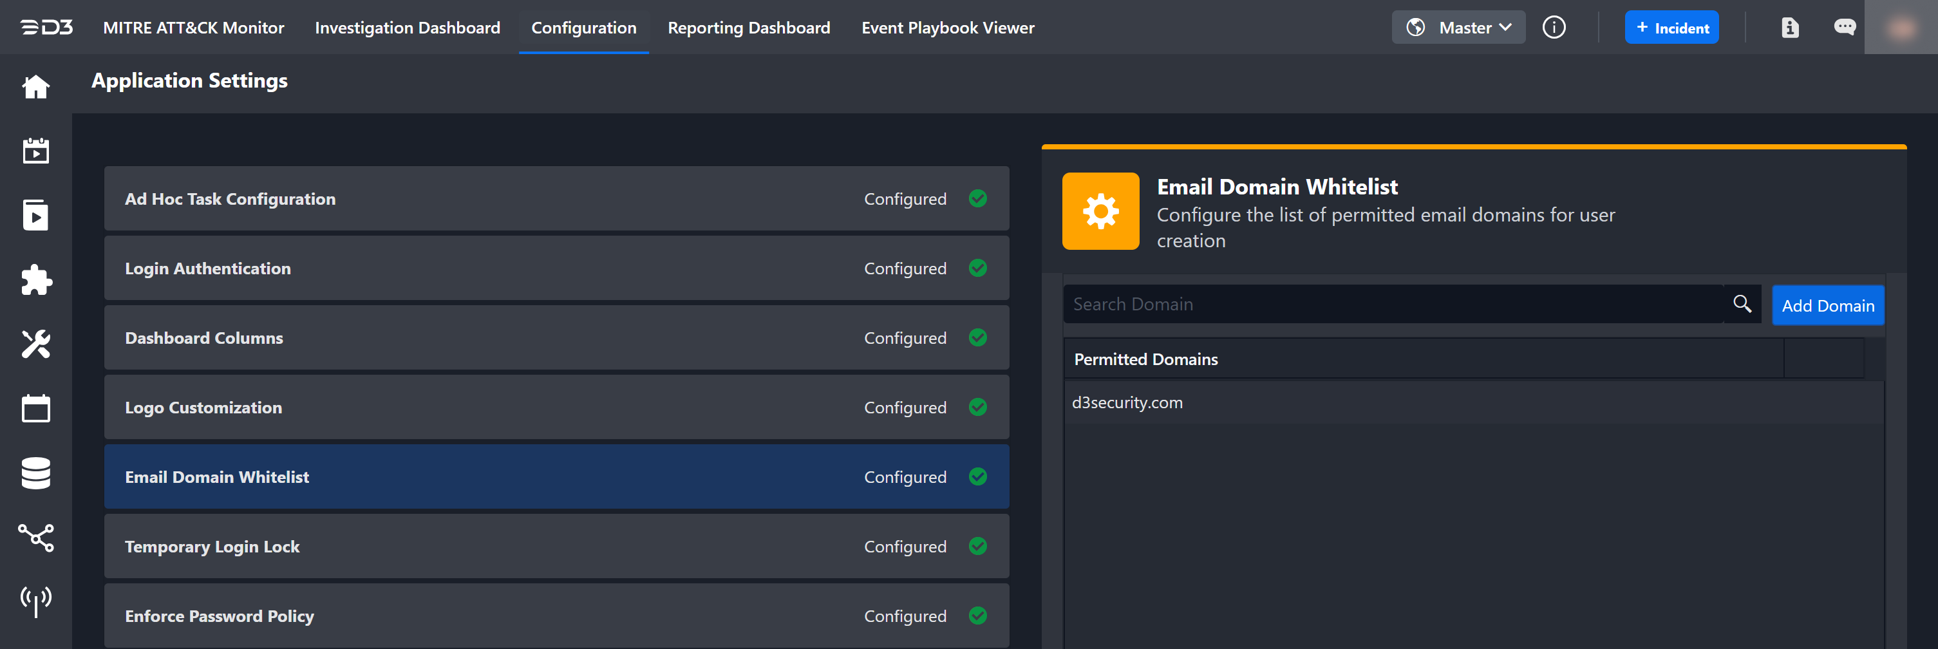Create a new Incident button
This screenshot has height=649, width=1938.
[x=1671, y=28]
